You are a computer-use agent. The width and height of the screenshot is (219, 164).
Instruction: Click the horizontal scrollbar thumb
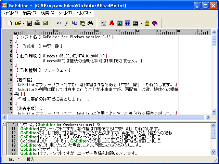point(106,117)
